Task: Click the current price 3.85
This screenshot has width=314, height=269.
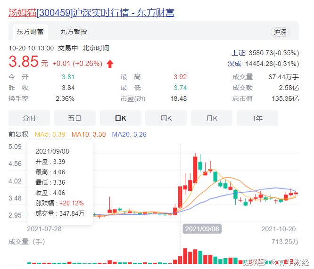Action: [x=24, y=61]
